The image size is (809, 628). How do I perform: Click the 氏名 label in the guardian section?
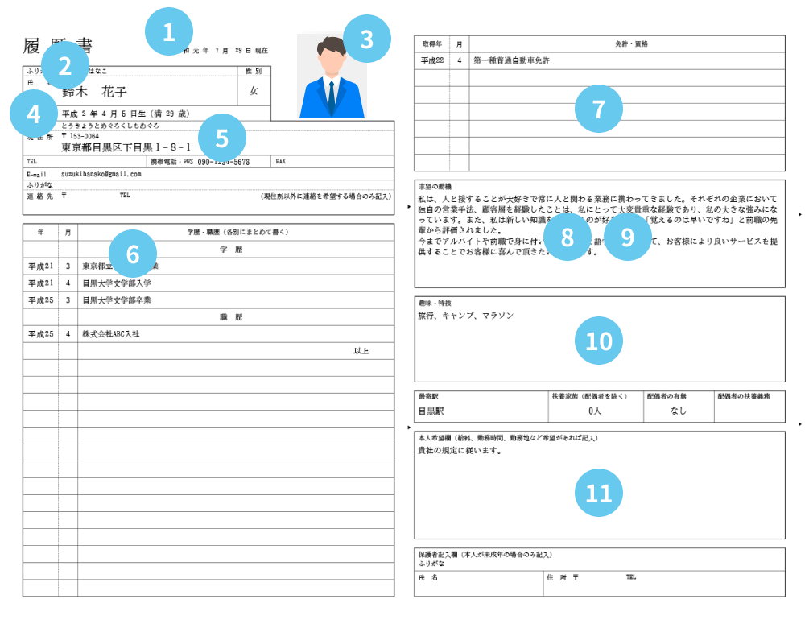click(x=428, y=578)
